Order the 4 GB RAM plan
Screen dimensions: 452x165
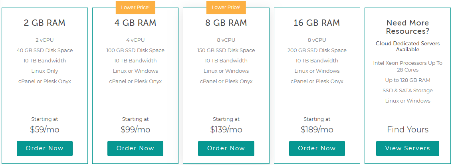(x=135, y=148)
